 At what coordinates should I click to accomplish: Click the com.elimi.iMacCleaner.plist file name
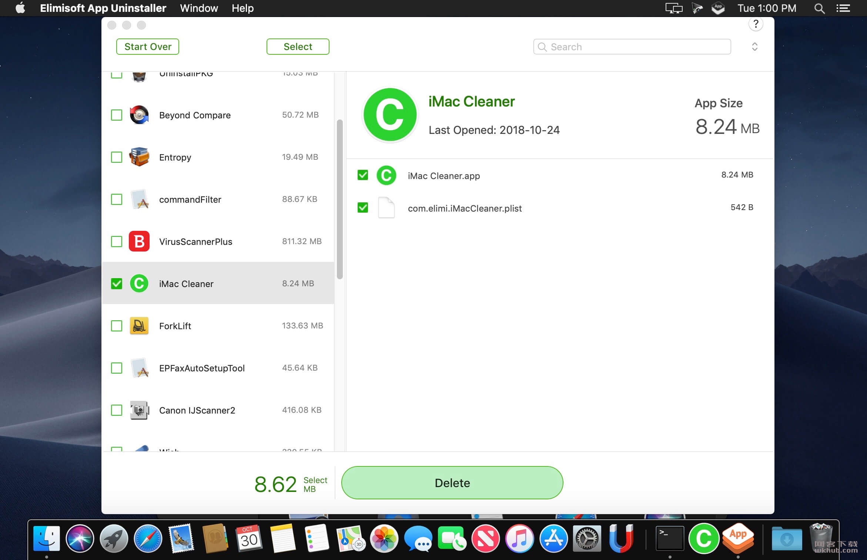(465, 208)
